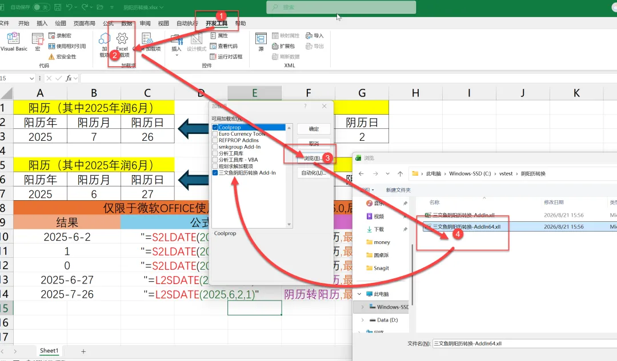Open recent locations chevron in browse dialog
Image resolution: width=617 pixels, height=361 pixels.
click(x=387, y=173)
